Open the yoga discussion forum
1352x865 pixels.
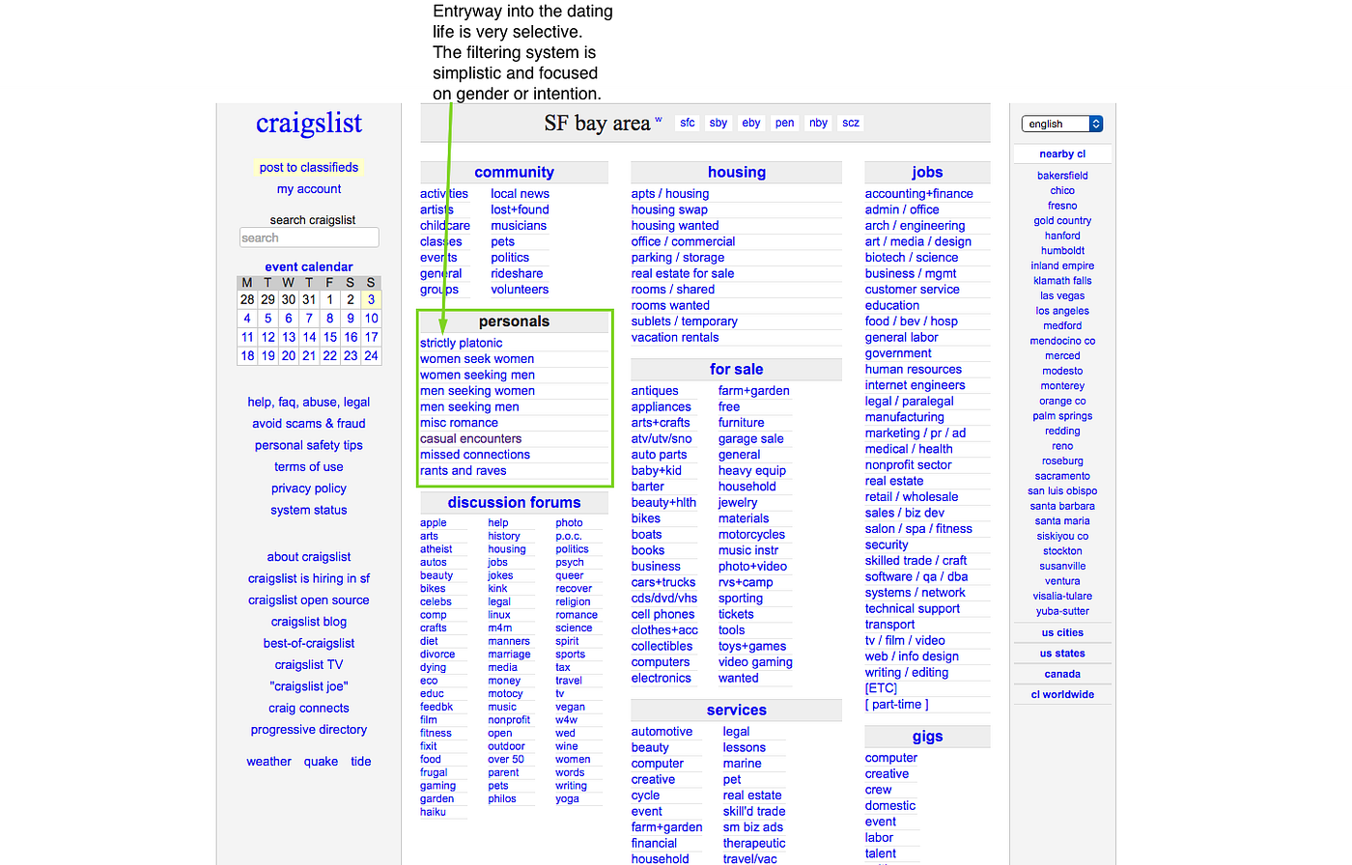pos(568,798)
